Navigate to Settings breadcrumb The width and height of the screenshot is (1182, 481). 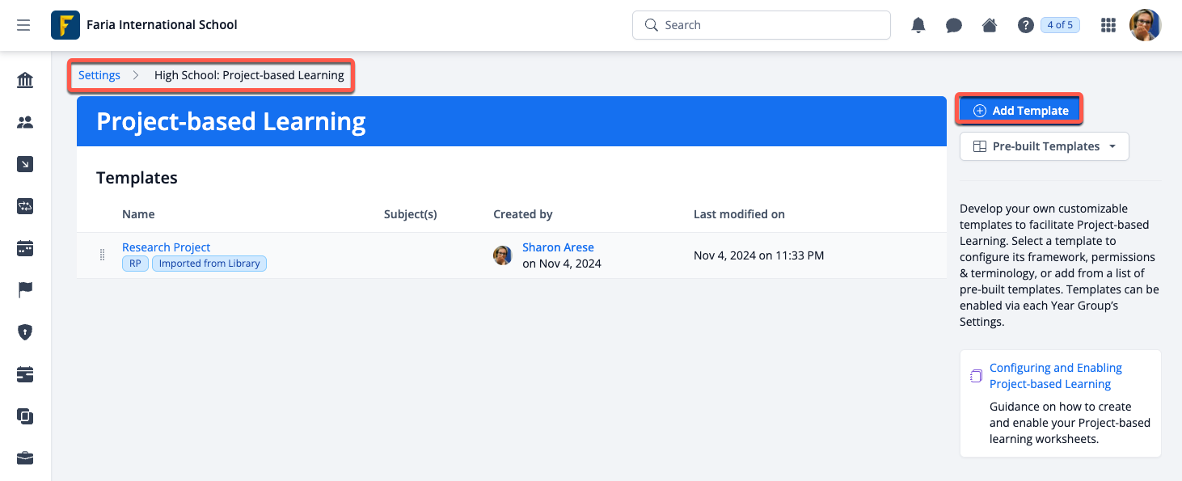(99, 75)
